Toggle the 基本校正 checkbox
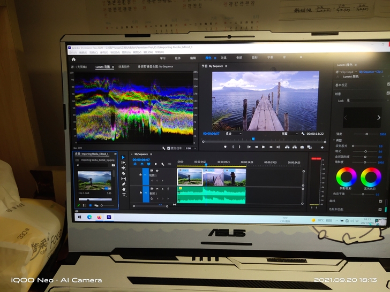Screen dimensions: 390x292 click(x=388, y=84)
